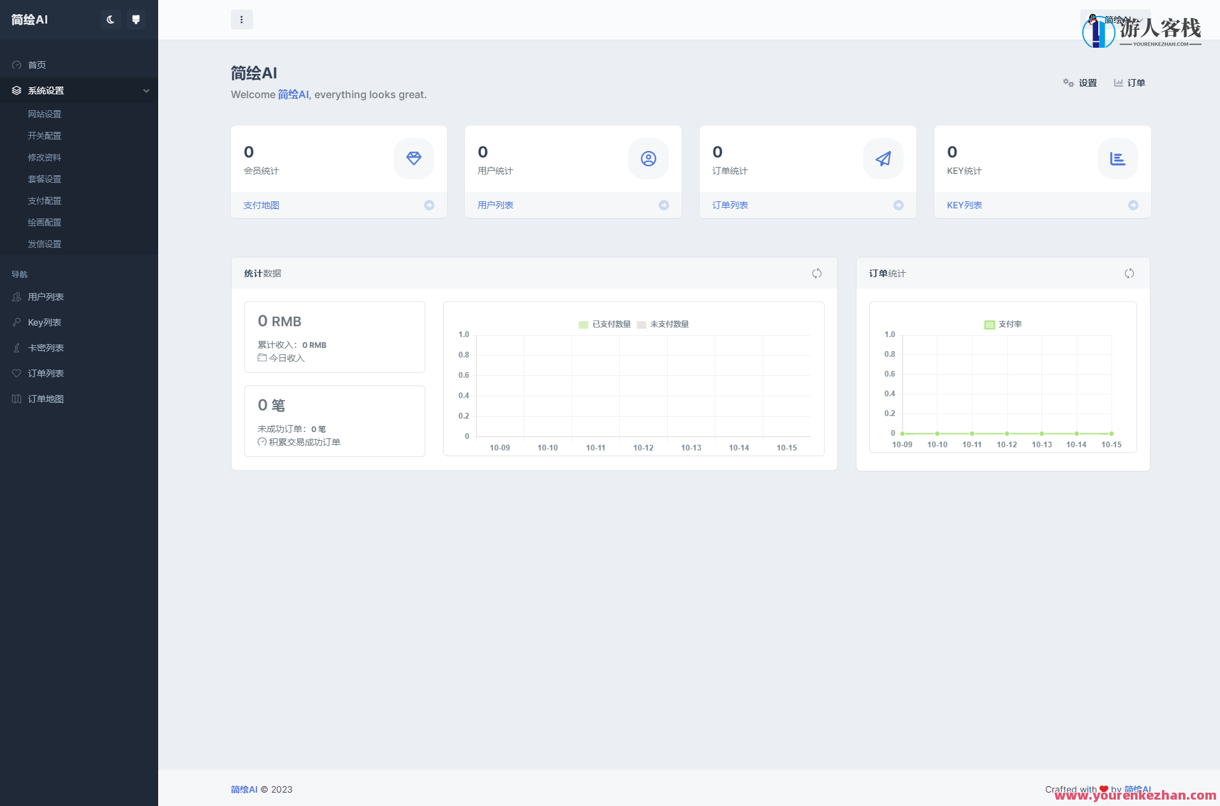Open the 用户列表 link on the card
The height and width of the screenshot is (806, 1220).
pyautogui.click(x=496, y=205)
